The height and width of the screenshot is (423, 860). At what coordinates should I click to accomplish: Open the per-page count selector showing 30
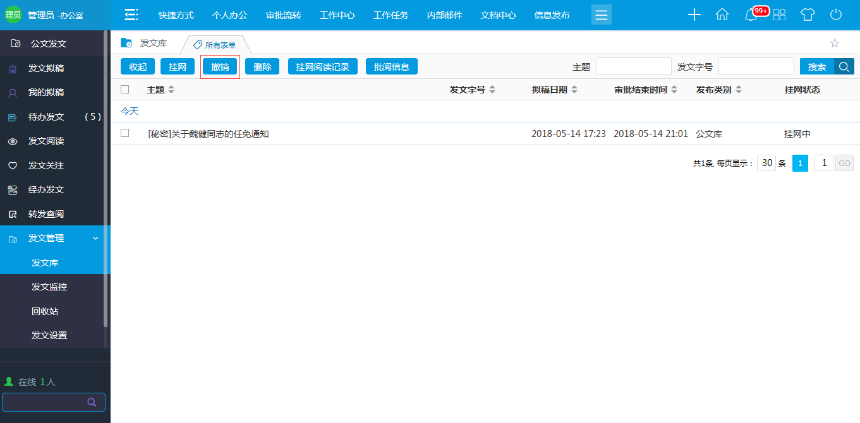[766, 162]
